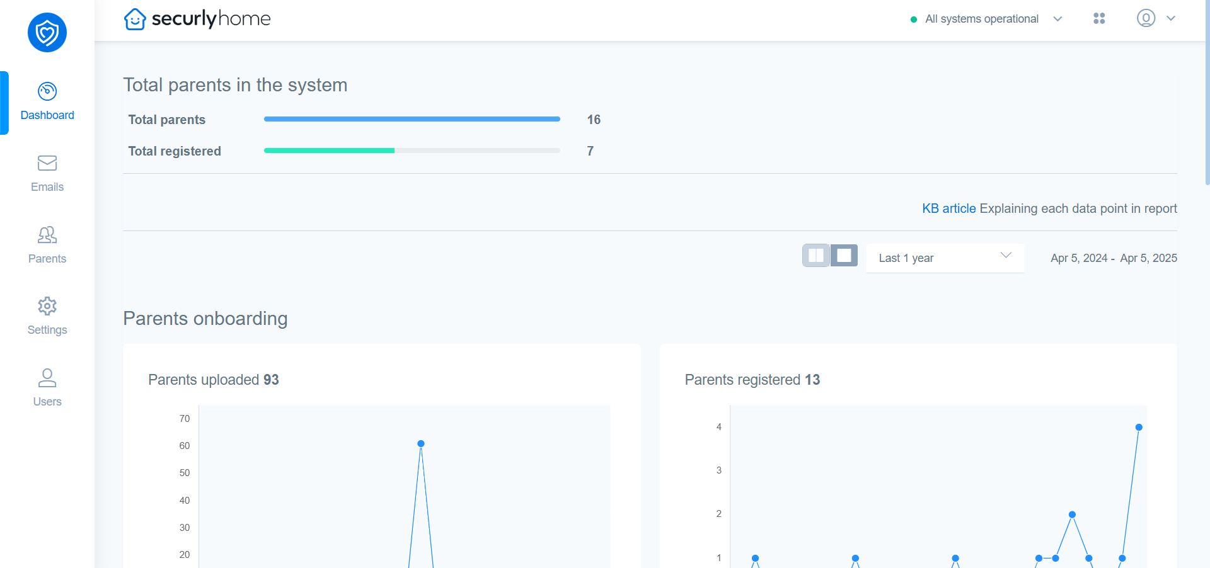The image size is (1210, 568).
Task: Click the peak point on Parents uploaded chart
Action: (421, 444)
